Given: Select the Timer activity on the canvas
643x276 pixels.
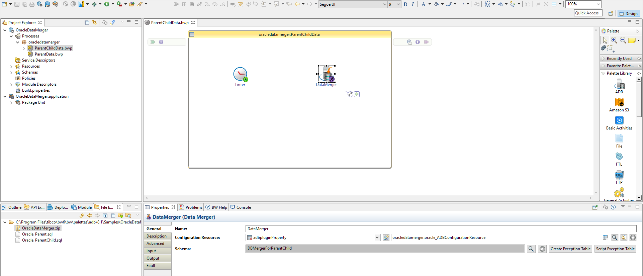Looking at the screenshot, I should point(240,74).
